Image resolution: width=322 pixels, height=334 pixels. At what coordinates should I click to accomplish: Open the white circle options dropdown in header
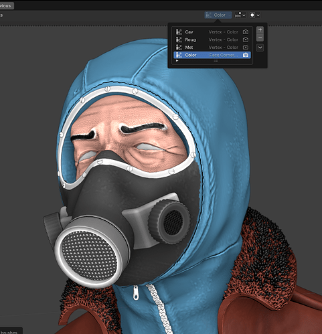click(x=254, y=15)
